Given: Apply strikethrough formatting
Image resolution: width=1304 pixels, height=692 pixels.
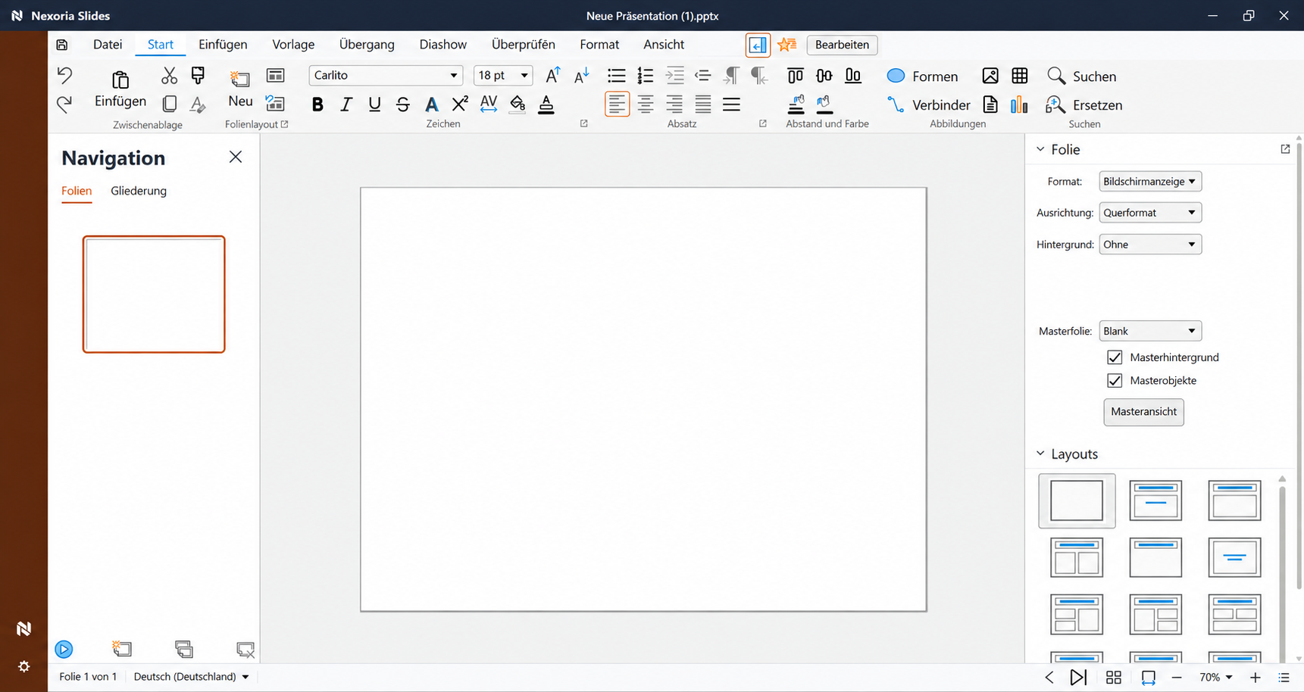Looking at the screenshot, I should 403,104.
